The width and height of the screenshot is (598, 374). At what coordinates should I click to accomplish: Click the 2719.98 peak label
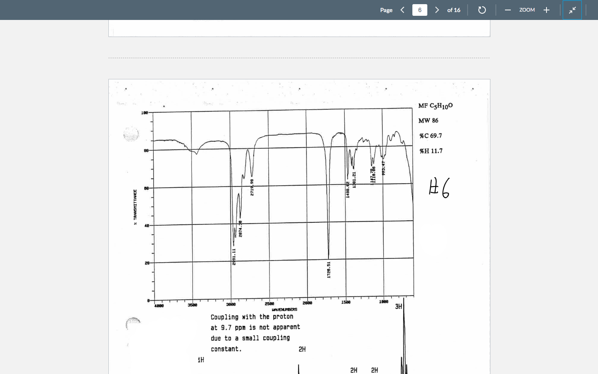252,187
